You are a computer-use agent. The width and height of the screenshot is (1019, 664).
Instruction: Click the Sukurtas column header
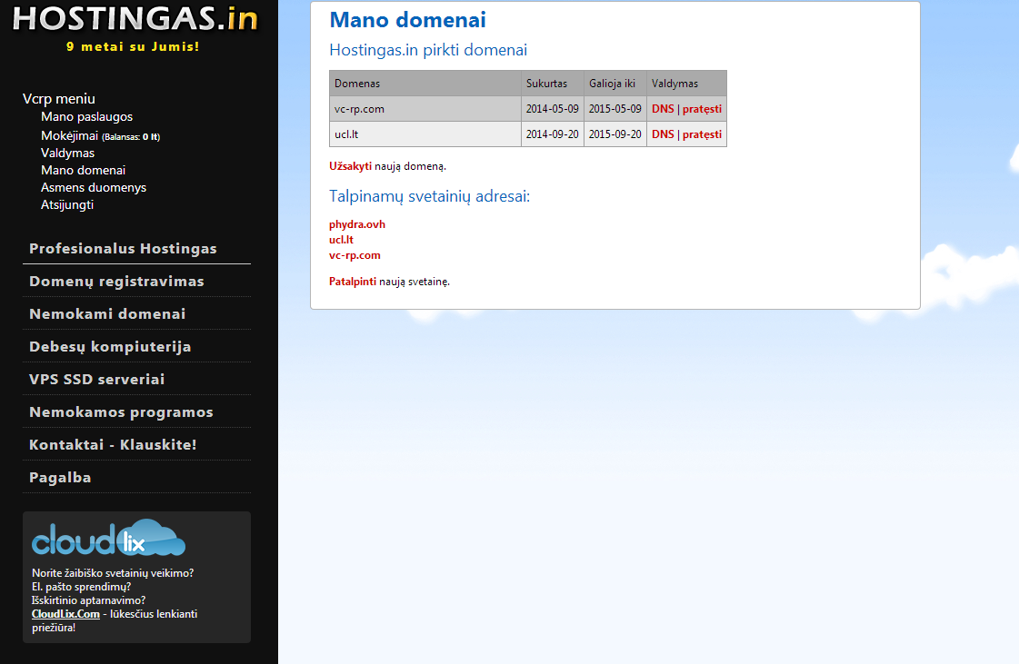pos(553,84)
